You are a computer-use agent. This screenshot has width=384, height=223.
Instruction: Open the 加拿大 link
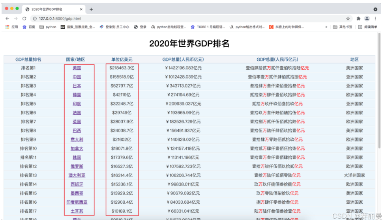point(77,149)
